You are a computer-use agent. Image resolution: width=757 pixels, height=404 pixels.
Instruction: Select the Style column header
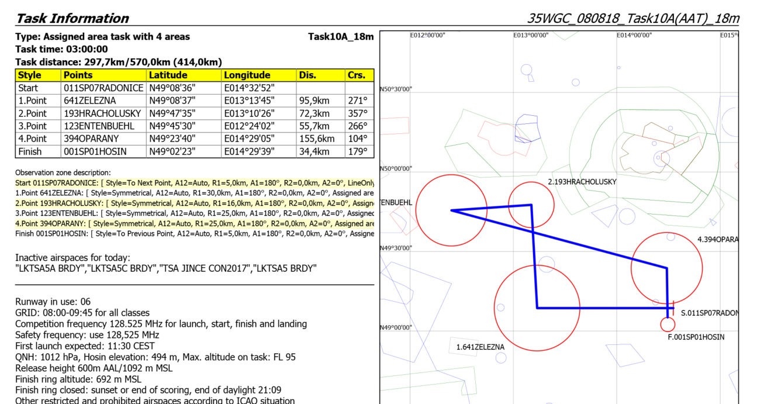tap(30, 75)
